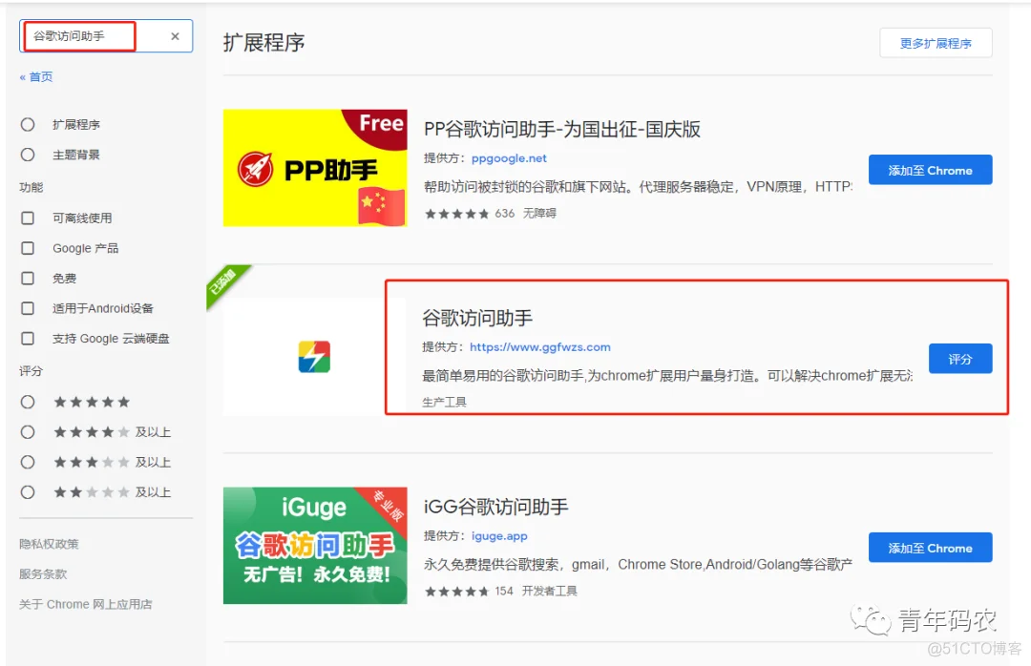Add iGG谷歌访问助手 to Chrome
This screenshot has height=666, width=1031.
(x=930, y=548)
